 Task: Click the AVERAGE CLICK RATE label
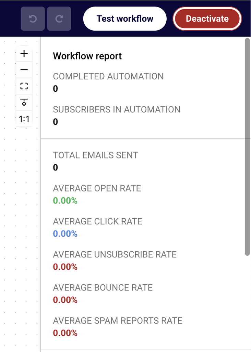[98, 221]
